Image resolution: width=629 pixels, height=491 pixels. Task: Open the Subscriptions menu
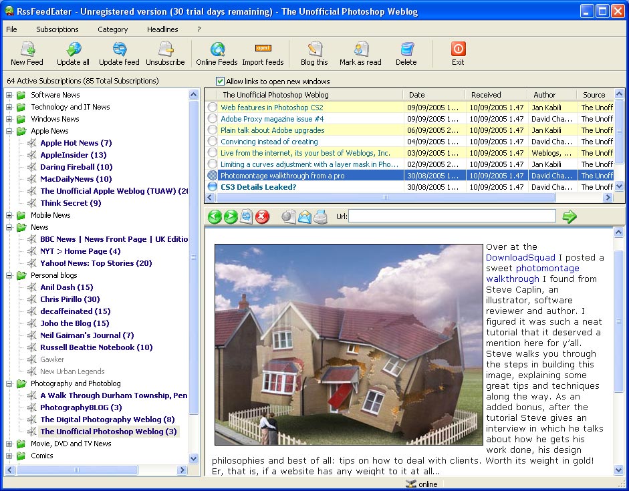coord(57,29)
